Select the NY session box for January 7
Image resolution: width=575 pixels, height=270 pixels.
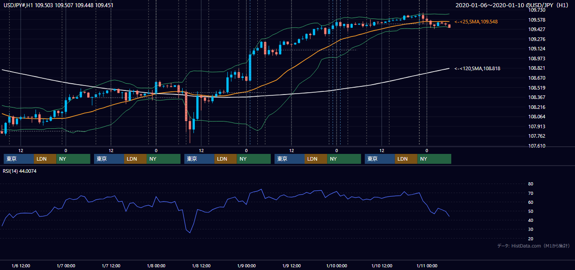click(x=164, y=159)
